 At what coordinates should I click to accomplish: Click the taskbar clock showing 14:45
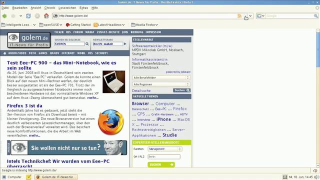point(300,177)
